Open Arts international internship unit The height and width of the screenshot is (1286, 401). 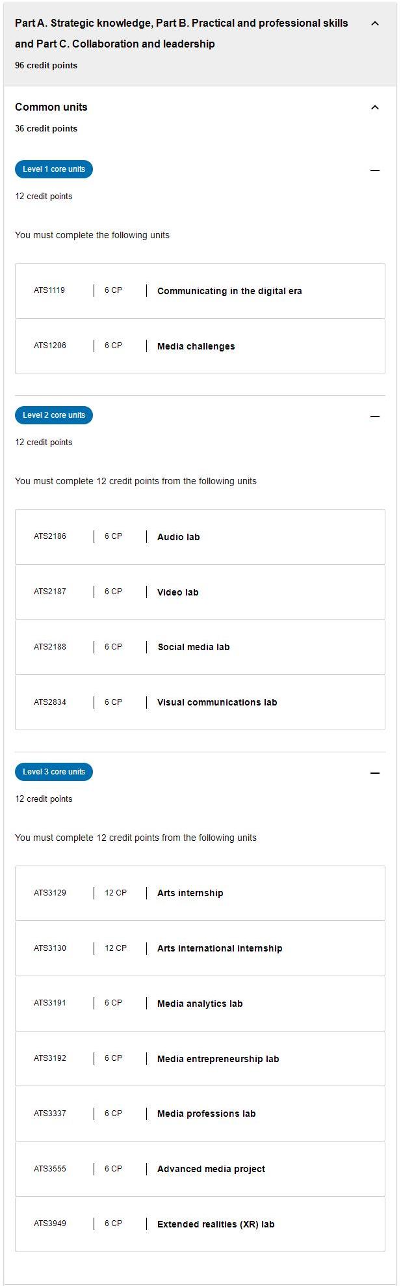pos(200,948)
